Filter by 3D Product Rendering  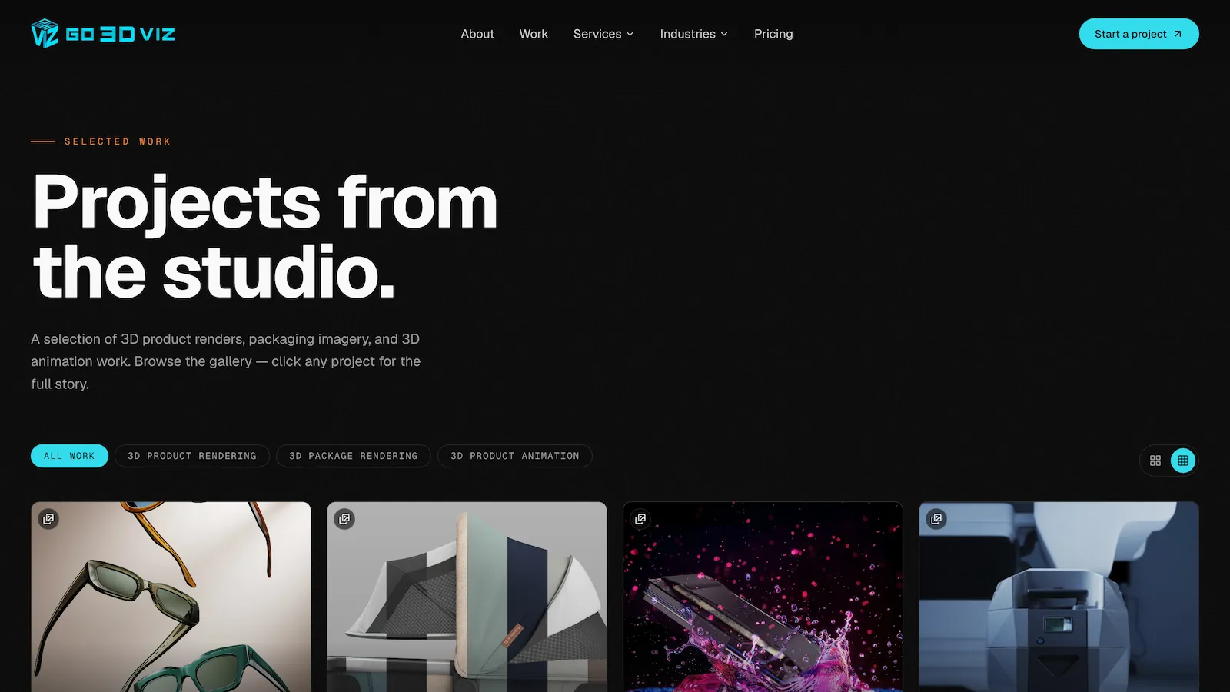[x=192, y=456]
